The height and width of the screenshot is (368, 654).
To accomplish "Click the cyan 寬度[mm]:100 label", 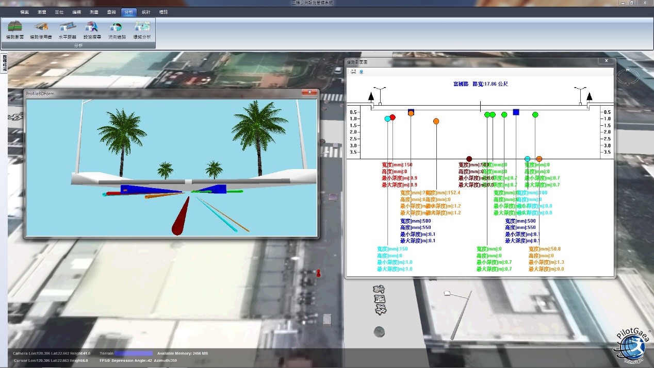I will (532, 193).
